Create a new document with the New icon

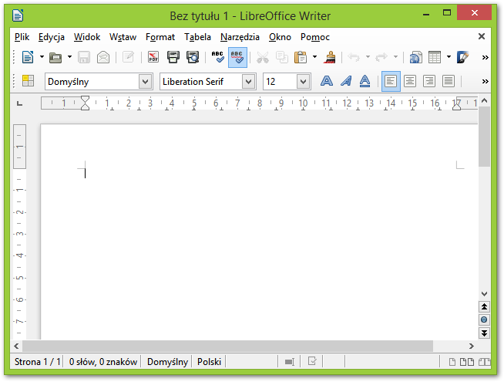pyautogui.click(x=28, y=58)
